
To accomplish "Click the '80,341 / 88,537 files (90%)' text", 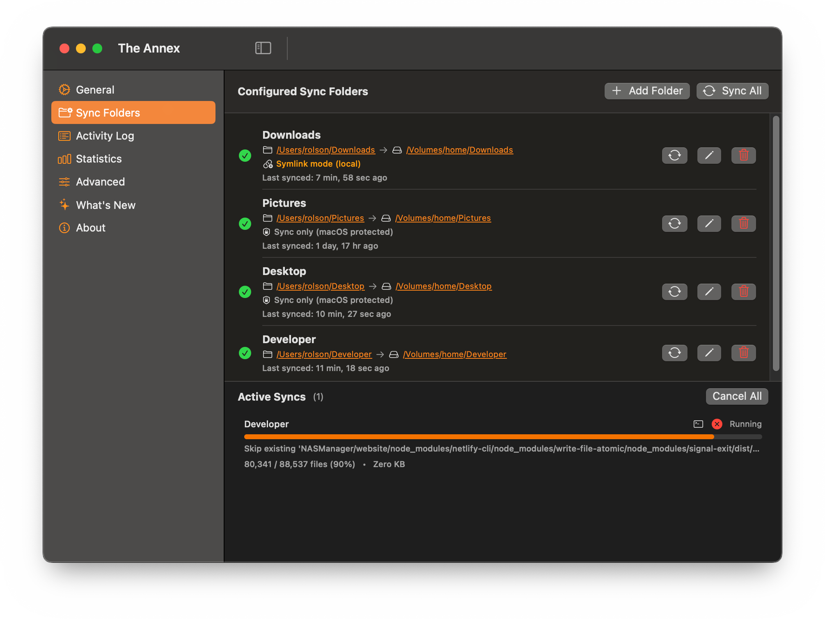I will tap(300, 464).
